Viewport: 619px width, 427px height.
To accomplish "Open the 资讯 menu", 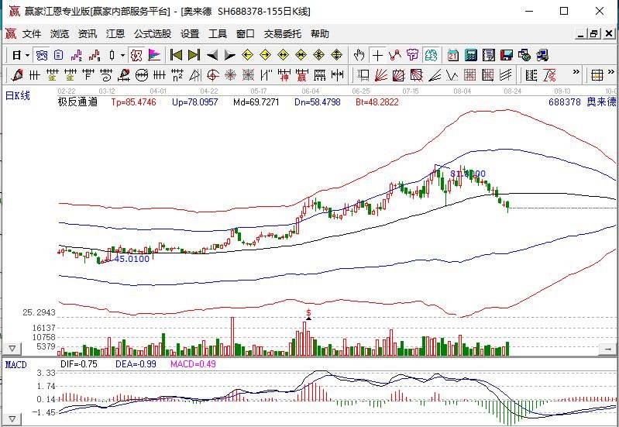I will [x=88, y=34].
